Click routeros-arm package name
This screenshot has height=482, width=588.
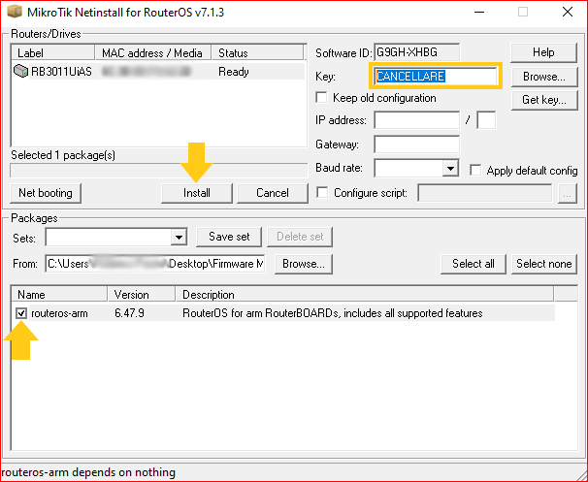click(59, 313)
